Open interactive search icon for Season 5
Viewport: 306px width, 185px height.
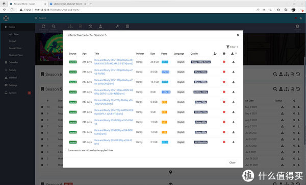(x=281, y=89)
